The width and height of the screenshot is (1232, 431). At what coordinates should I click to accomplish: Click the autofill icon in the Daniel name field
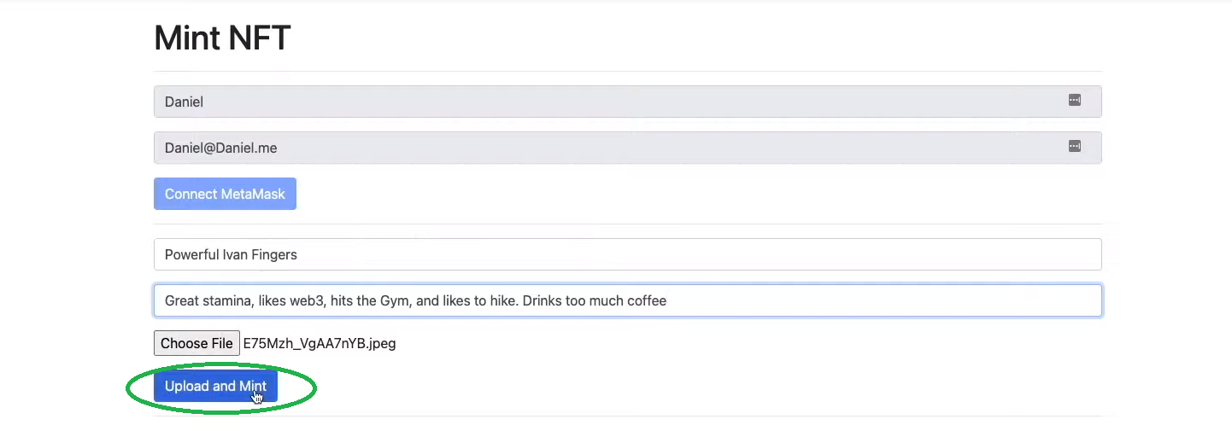(x=1074, y=101)
